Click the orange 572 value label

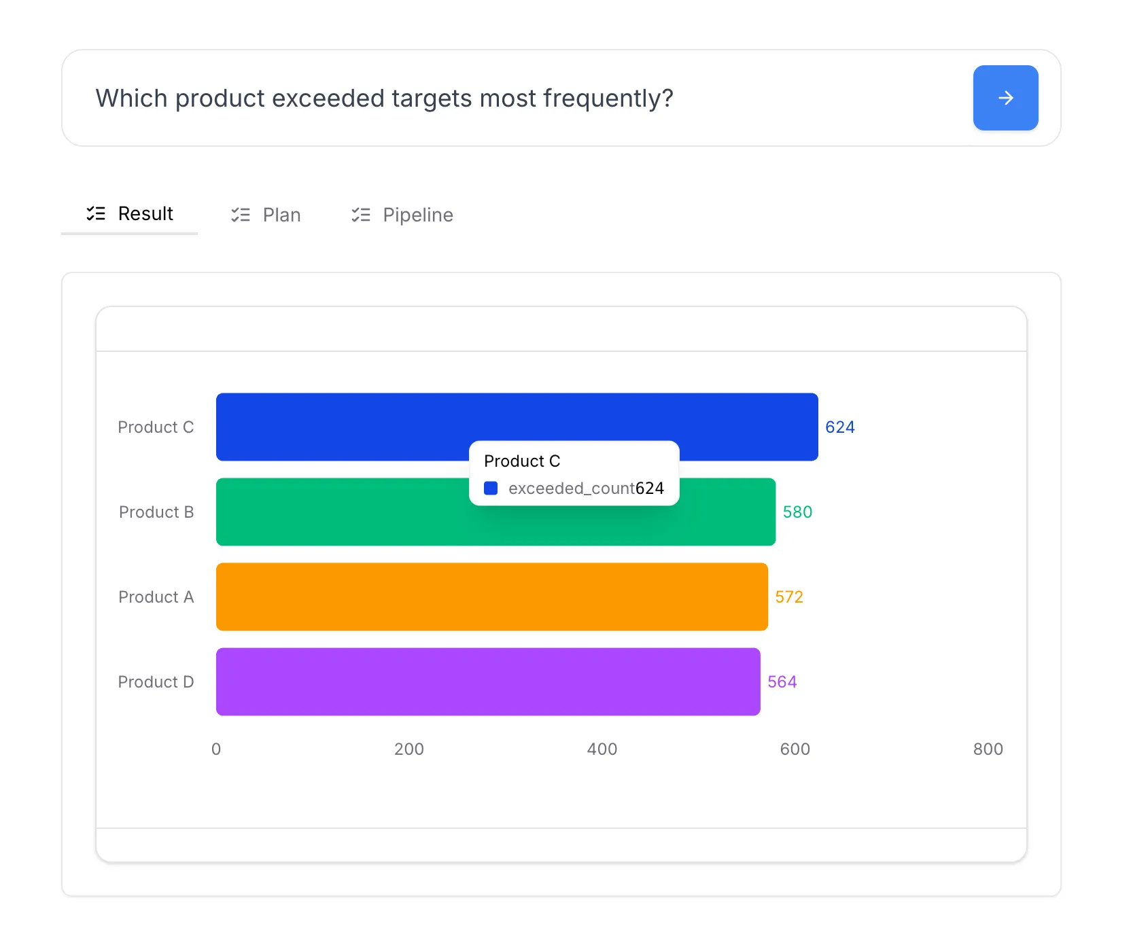tap(789, 597)
